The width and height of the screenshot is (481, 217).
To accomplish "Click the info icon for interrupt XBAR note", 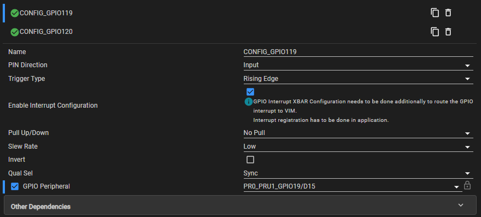I will (248, 102).
